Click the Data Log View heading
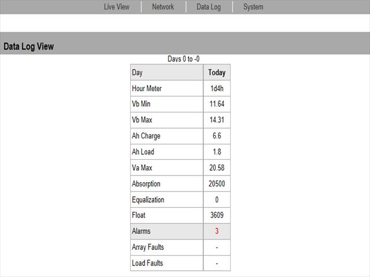The width and height of the screenshot is (370, 277). (x=28, y=46)
